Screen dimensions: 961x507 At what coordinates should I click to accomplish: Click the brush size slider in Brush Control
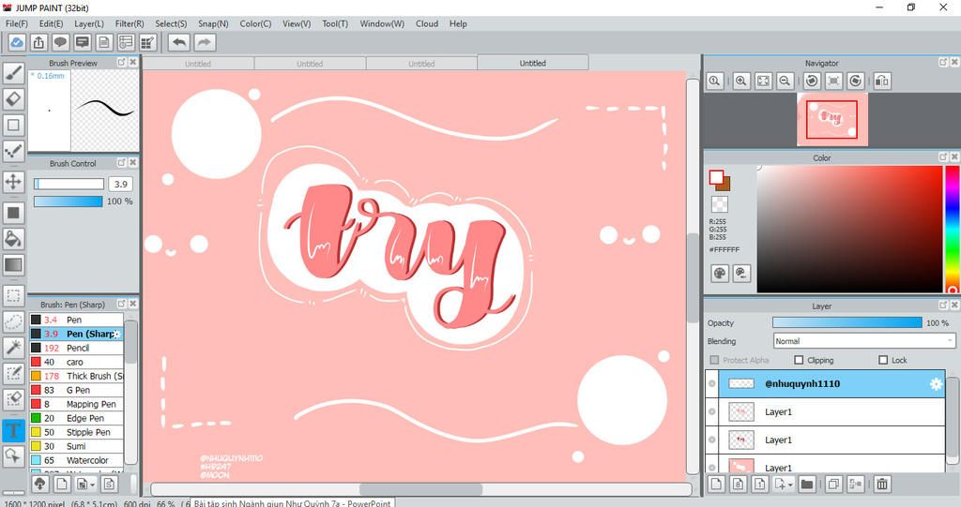tap(69, 184)
